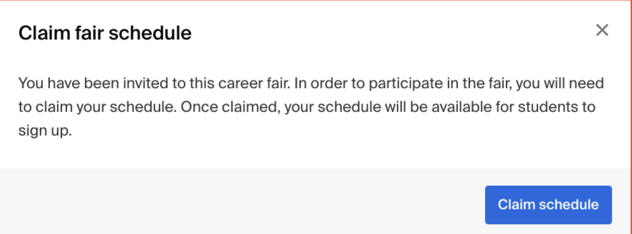Confirm claiming your schedule
The width and height of the screenshot is (632, 234).
click(x=548, y=205)
